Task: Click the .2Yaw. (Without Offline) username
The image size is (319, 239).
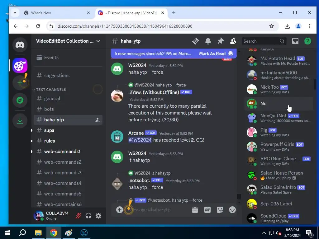Action: click(x=154, y=92)
